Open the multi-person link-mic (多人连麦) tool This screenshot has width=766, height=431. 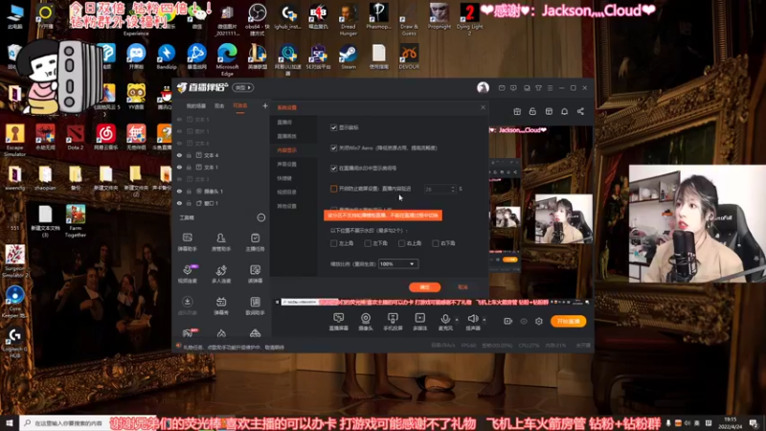coord(221,274)
